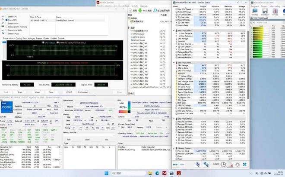
Task: Click the blue X close-sensors icon
Action: point(245,165)
